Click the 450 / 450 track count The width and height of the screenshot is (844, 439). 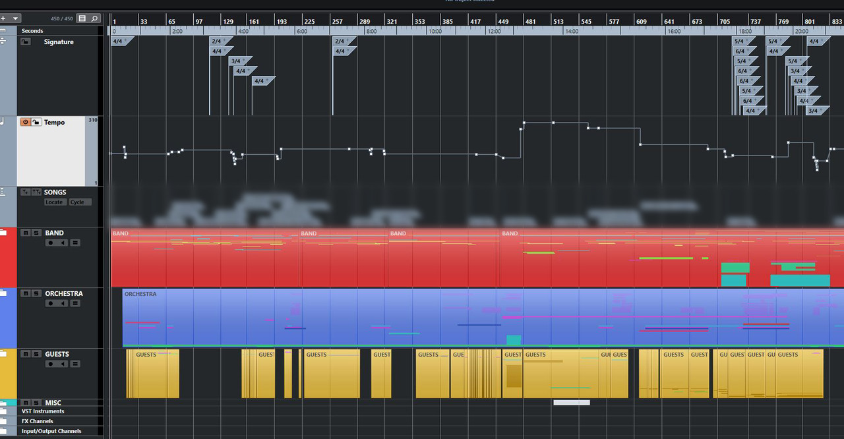(61, 18)
